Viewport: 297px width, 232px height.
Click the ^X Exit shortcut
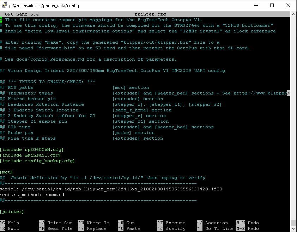[10, 228]
